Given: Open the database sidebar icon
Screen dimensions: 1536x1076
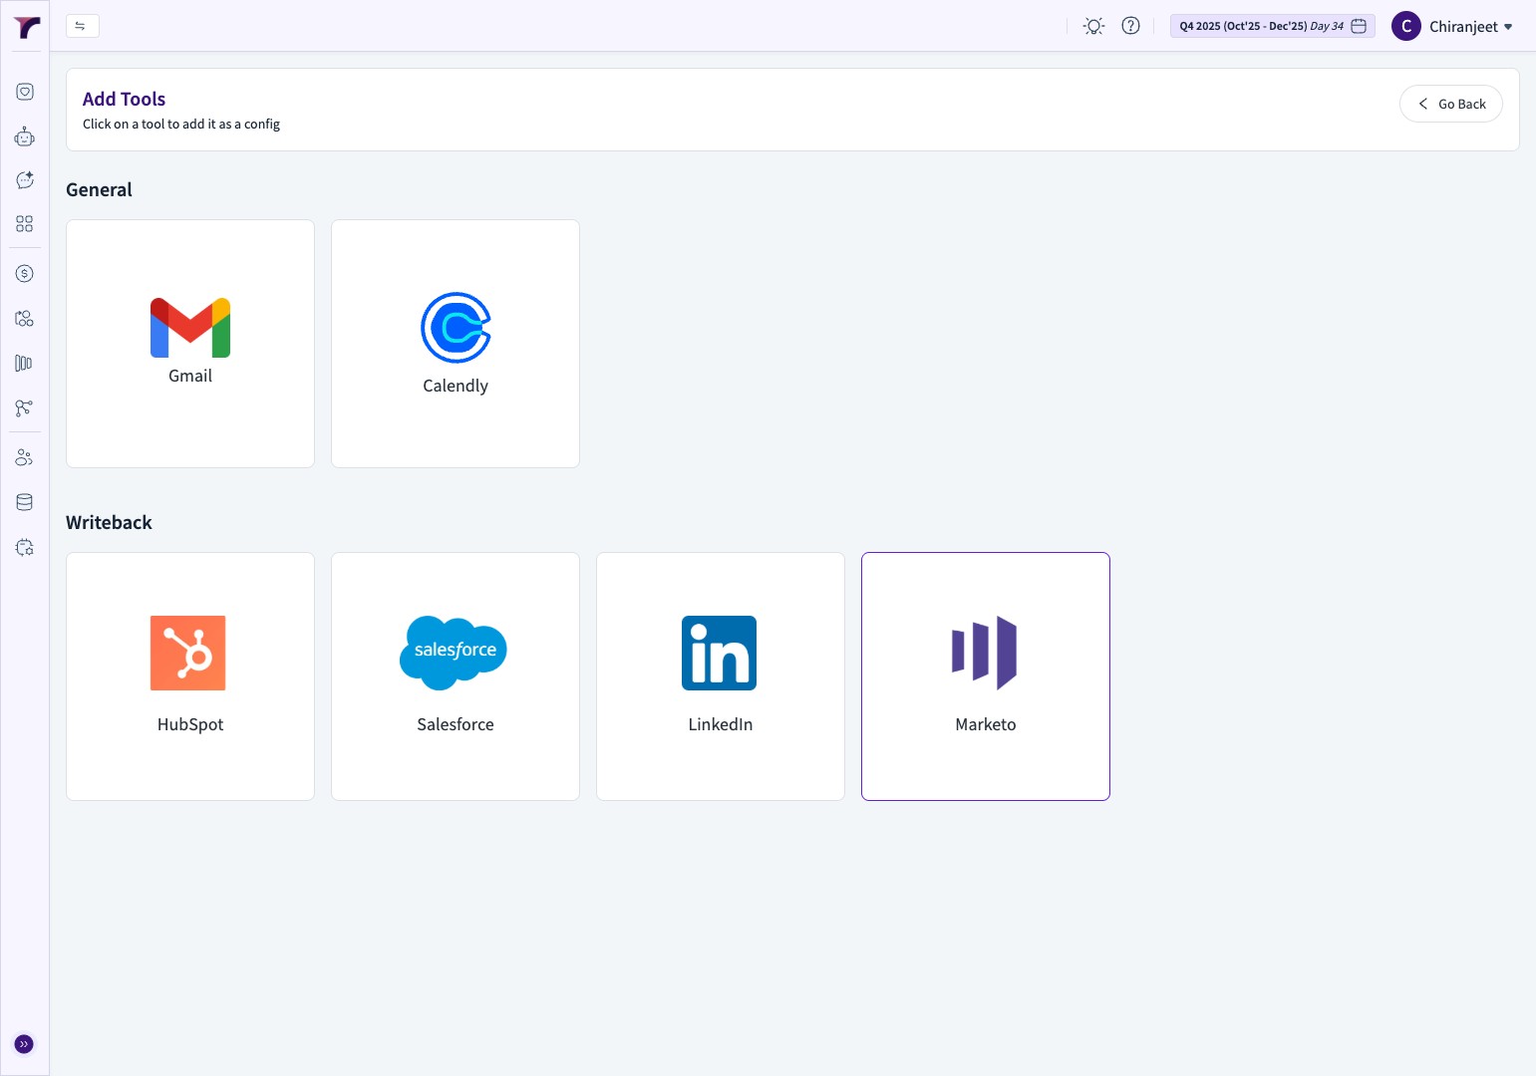Looking at the screenshot, I should pyautogui.click(x=25, y=502).
